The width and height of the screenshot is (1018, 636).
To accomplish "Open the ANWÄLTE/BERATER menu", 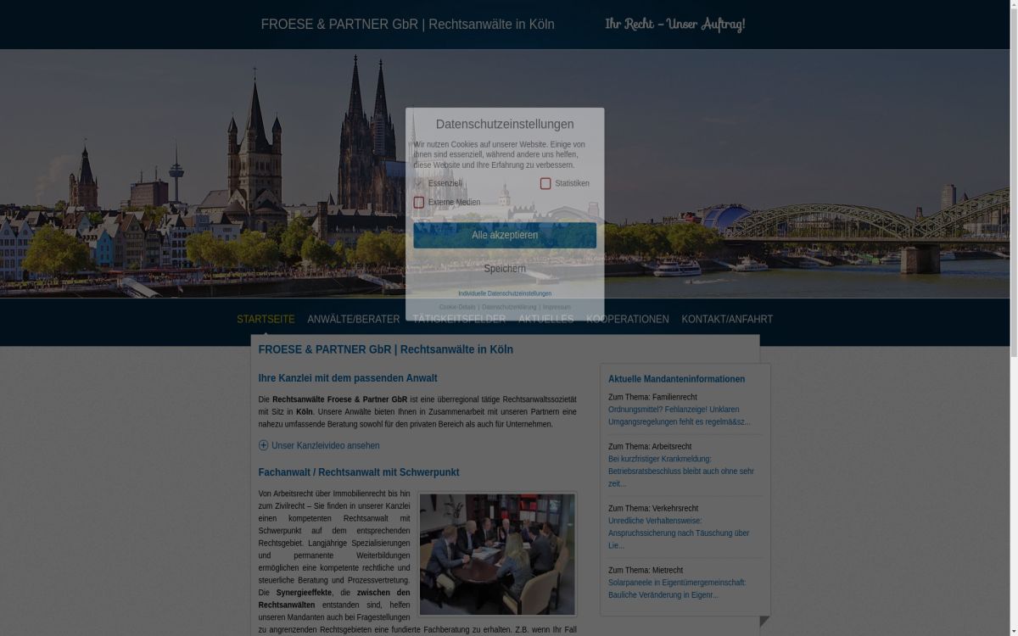I will tap(353, 319).
